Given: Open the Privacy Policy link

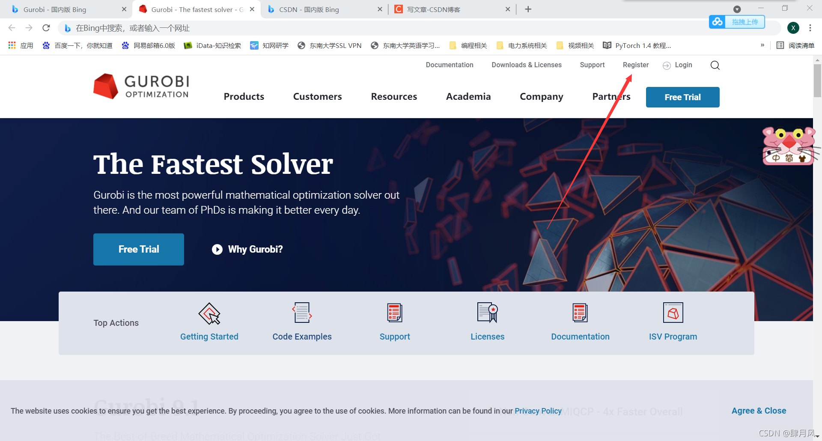Looking at the screenshot, I should (538, 411).
